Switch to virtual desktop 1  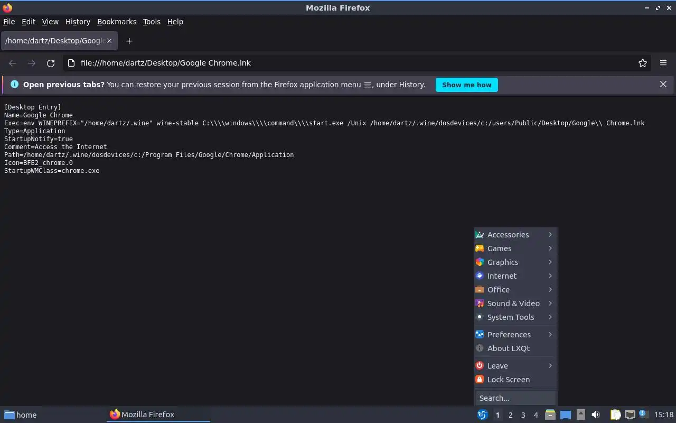(x=497, y=415)
